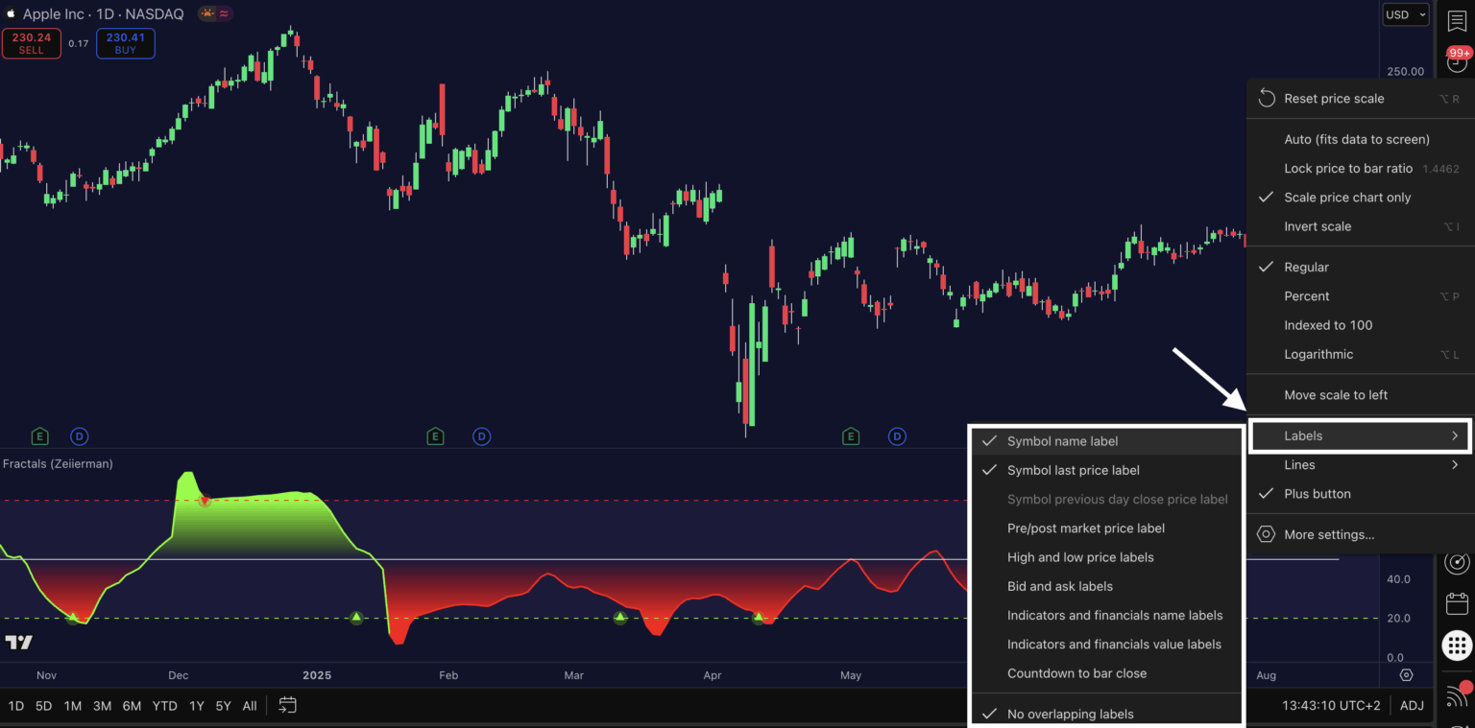The image size is (1475, 728).
Task: Set range to 5D
Action: point(43,706)
